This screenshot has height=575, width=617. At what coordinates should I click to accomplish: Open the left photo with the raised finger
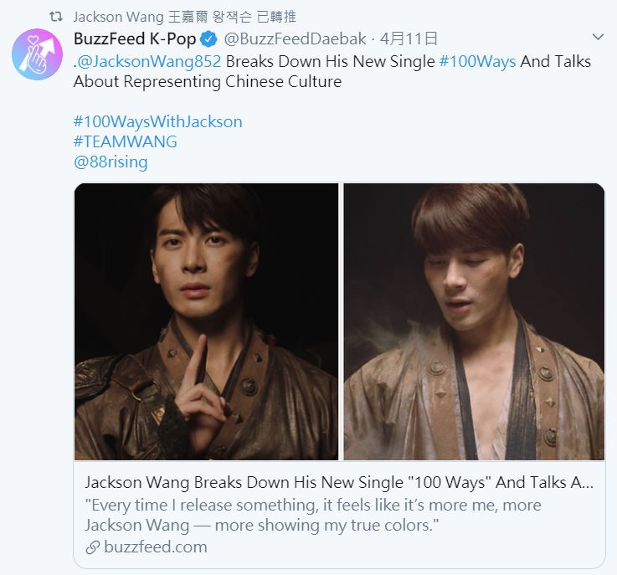click(206, 321)
